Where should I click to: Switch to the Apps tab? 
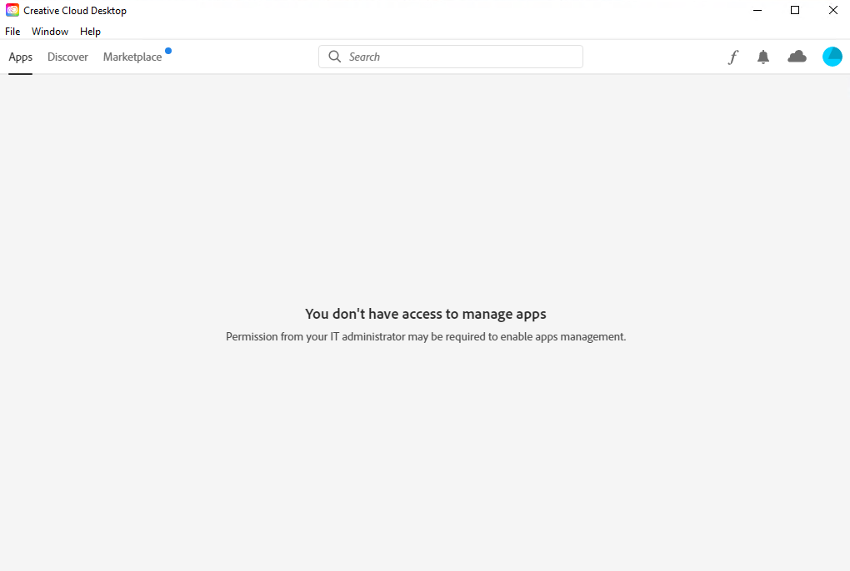[21, 57]
